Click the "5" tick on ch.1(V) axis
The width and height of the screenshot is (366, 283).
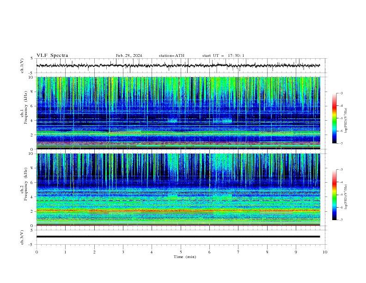pos(31,58)
